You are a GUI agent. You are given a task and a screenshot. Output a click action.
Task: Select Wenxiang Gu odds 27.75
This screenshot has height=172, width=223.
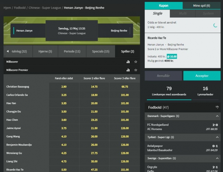[94, 153]
